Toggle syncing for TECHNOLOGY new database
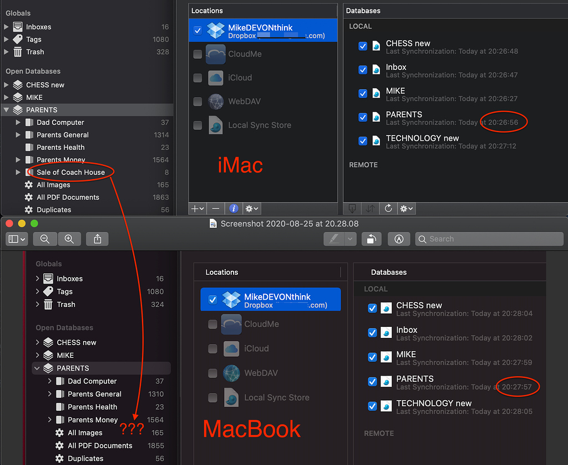The image size is (568, 465). [x=363, y=140]
